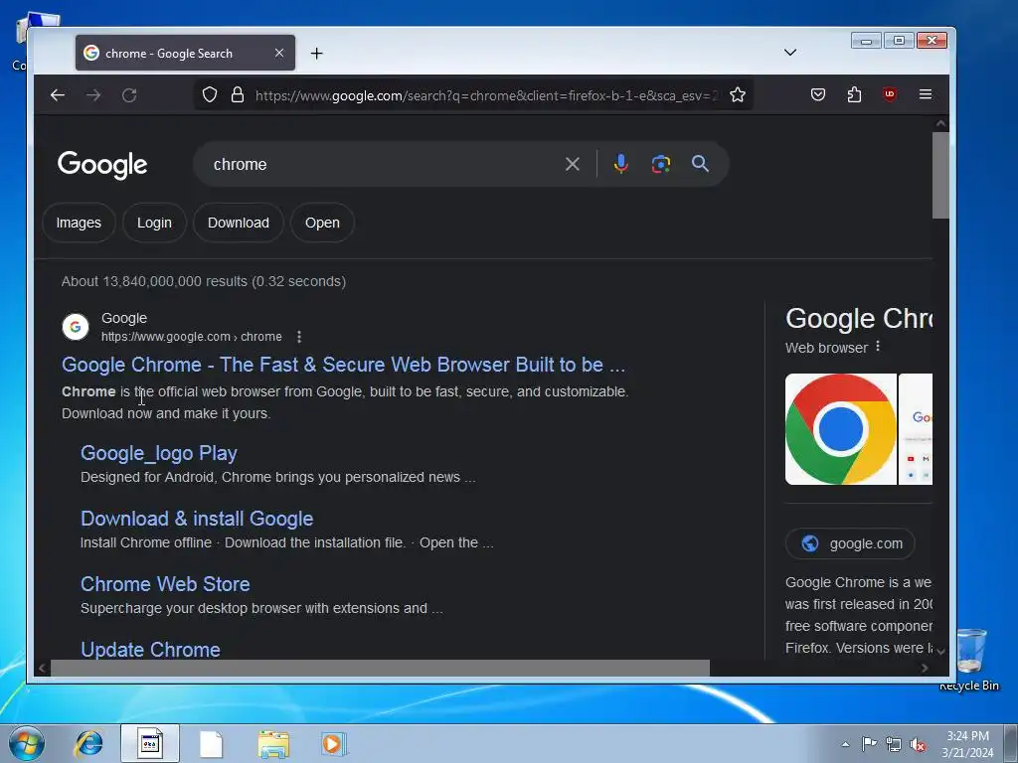The height and width of the screenshot is (763, 1018).
Task: Clear the search box with the X icon
Action: click(572, 164)
